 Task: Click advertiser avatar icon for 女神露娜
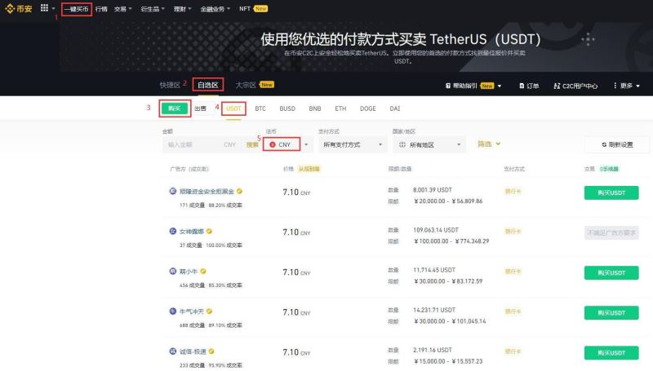pyautogui.click(x=173, y=231)
